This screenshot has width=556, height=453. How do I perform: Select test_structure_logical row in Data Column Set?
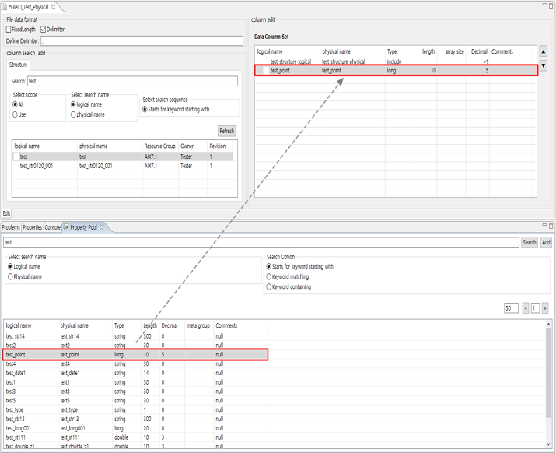[x=396, y=61]
